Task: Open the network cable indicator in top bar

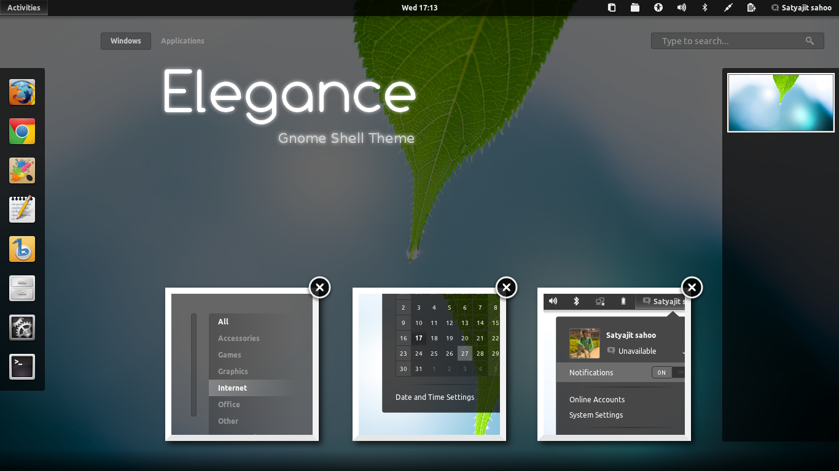Action: click(728, 8)
